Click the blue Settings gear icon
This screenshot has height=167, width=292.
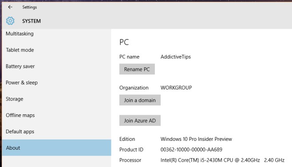pos(10,21)
